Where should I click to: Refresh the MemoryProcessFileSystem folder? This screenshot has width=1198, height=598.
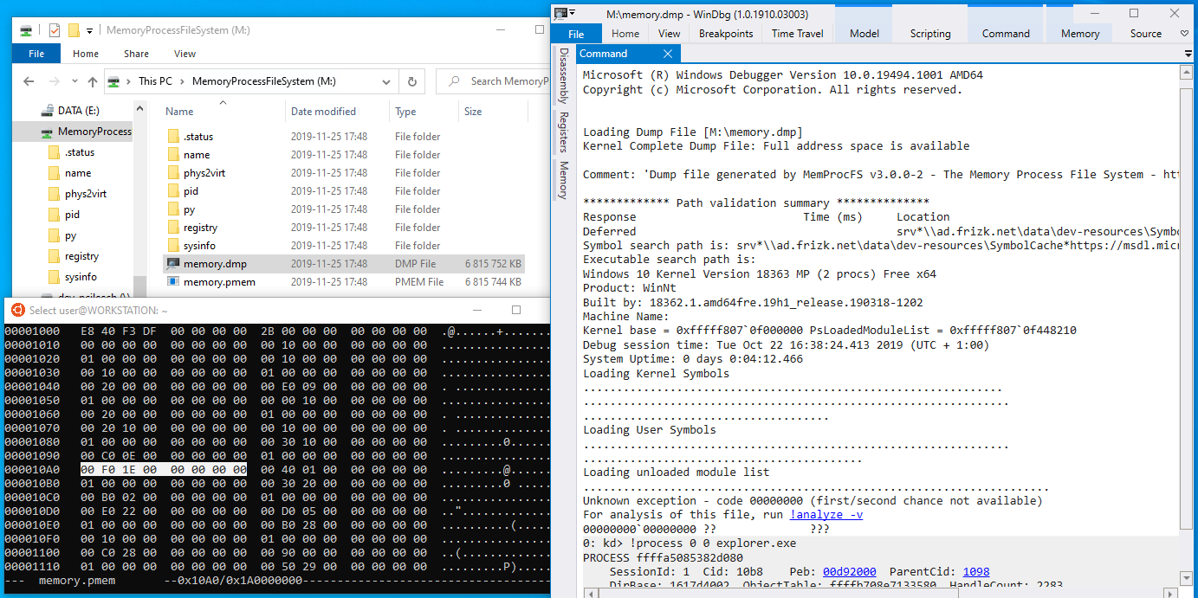411,81
